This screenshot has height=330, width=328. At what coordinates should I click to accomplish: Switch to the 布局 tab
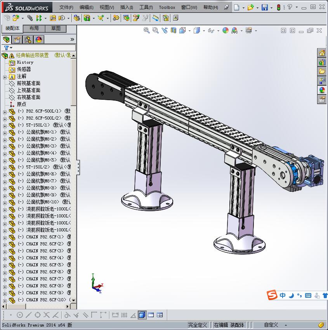34,28
